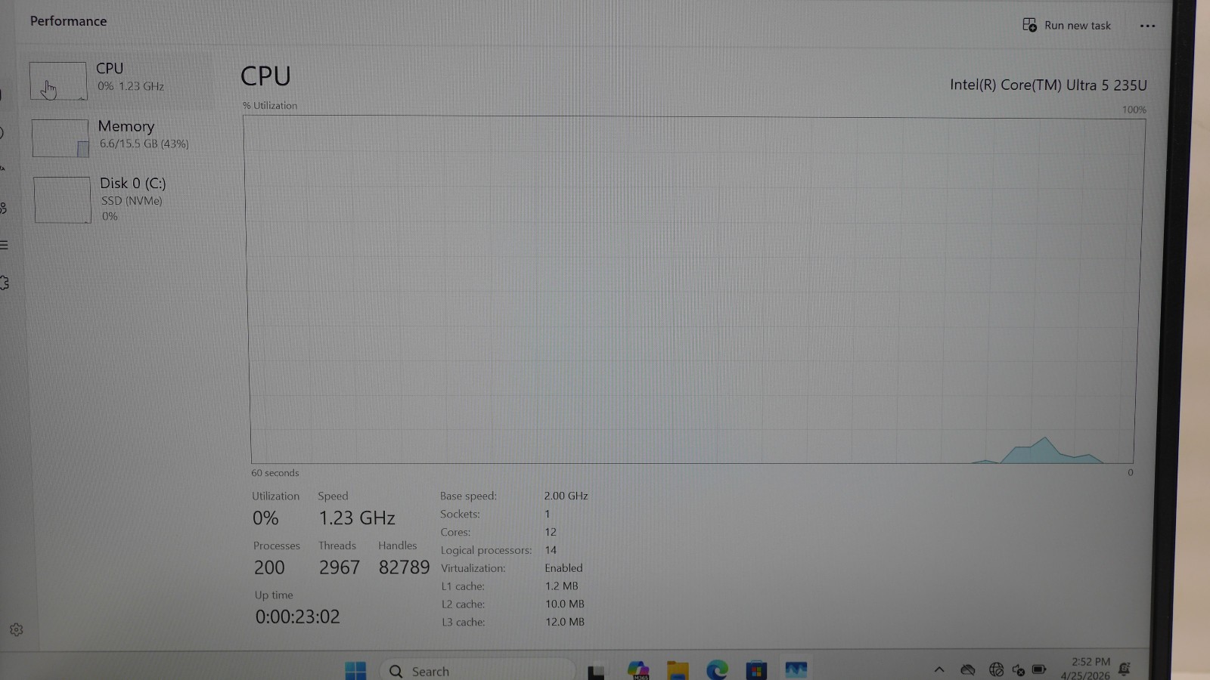This screenshot has width=1210, height=680.
Task: Open Microsoft Store from the taskbar
Action: [x=756, y=670]
